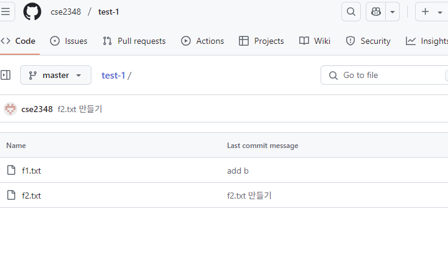Open the Security tab
The image size is (448, 279).
(368, 41)
